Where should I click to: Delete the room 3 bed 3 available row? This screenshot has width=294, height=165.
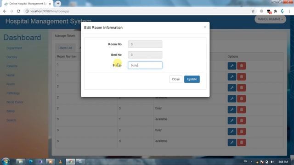tap(241, 143)
